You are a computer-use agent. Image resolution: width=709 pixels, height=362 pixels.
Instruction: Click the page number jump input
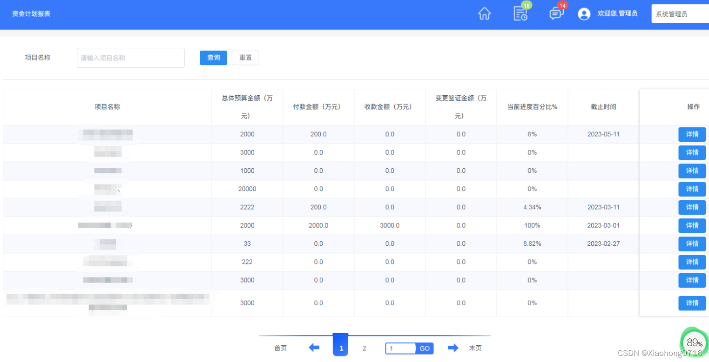[x=400, y=348]
